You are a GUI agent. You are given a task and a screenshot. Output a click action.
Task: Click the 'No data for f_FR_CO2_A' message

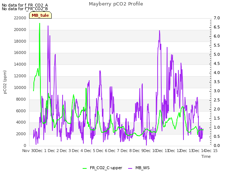coord(25,5)
